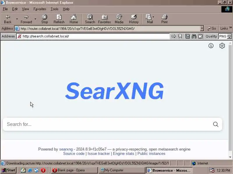Click the binoculars find icon

(194, 36)
